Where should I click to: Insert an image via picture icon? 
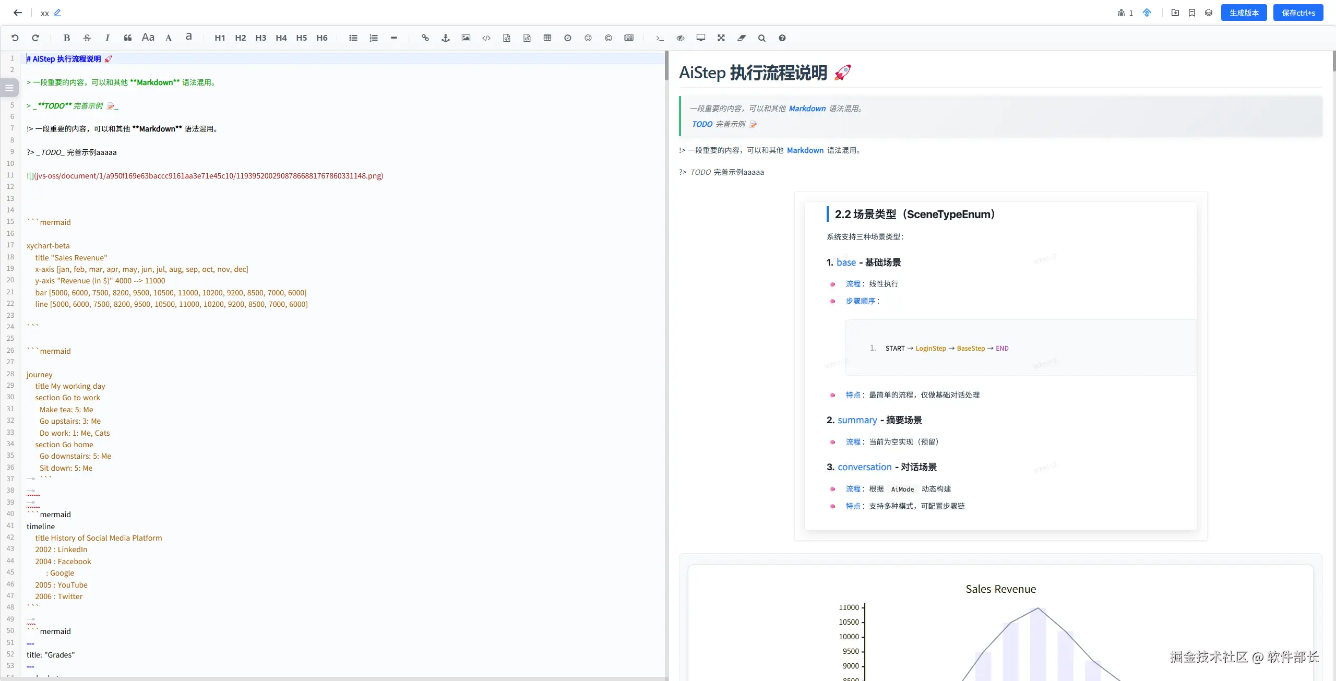tap(466, 38)
